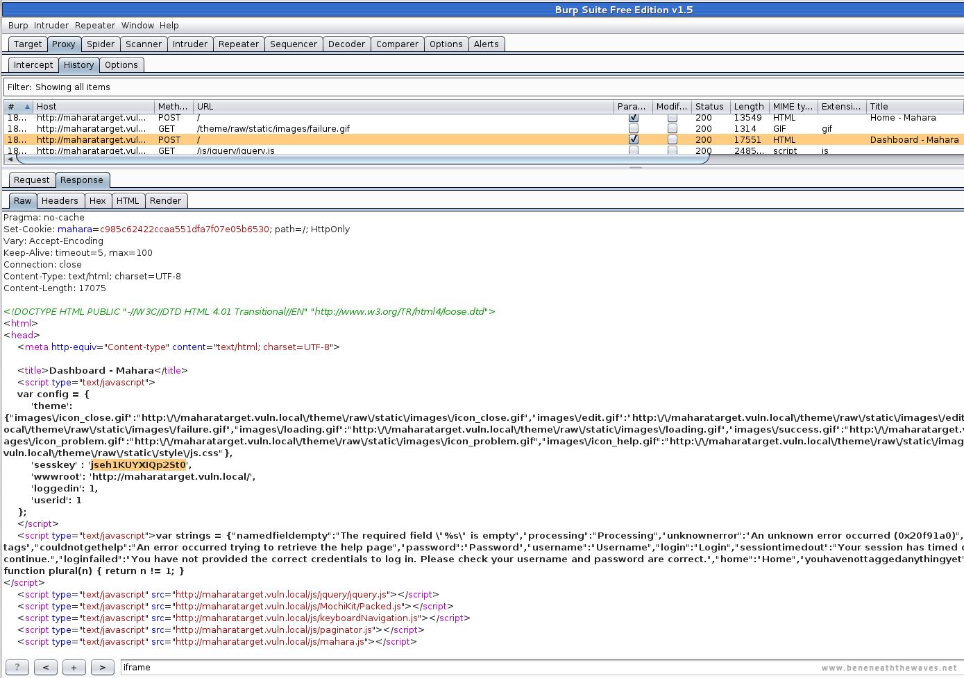Open the Intruder menu in menu bar
Viewport: 964px width, 678px height.
tap(51, 25)
